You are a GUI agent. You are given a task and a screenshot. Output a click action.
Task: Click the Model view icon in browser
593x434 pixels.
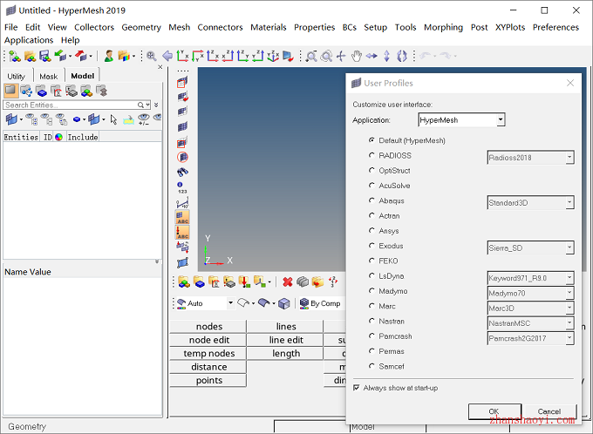(10, 91)
